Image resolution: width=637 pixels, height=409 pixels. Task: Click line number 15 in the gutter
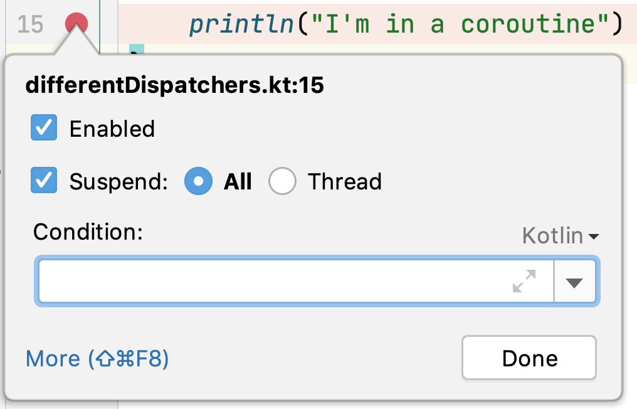[30, 24]
